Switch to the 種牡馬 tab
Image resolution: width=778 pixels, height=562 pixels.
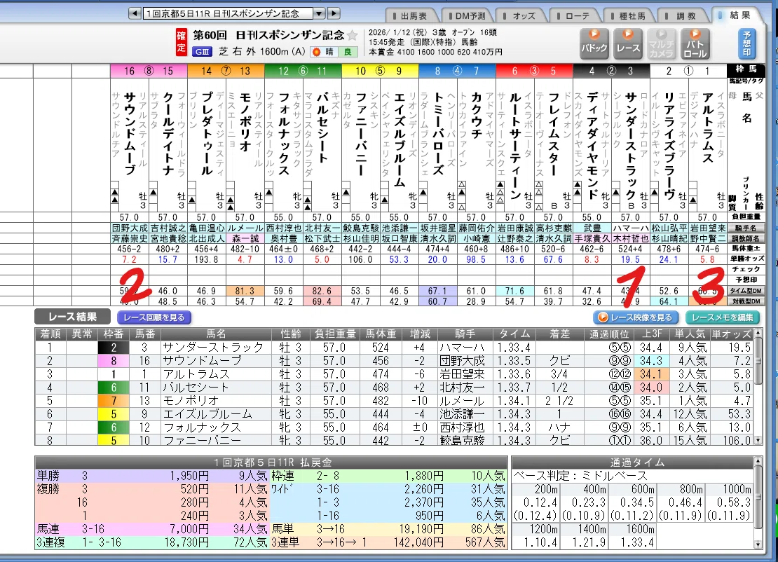click(632, 16)
